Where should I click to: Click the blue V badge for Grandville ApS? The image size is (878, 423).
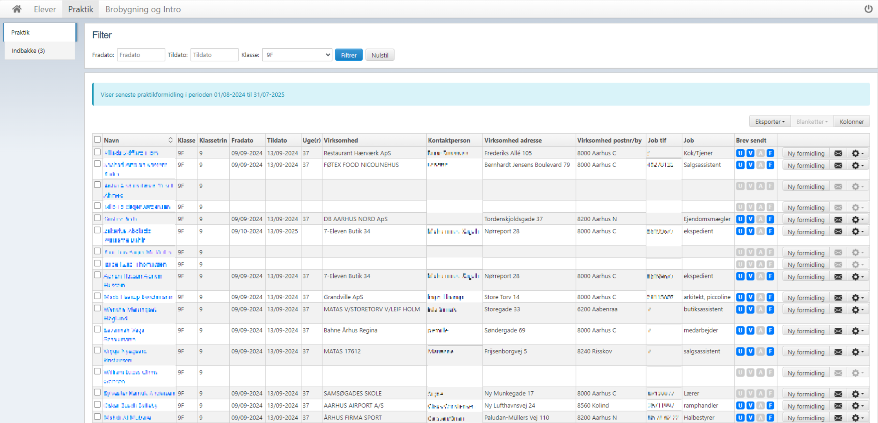pos(750,297)
